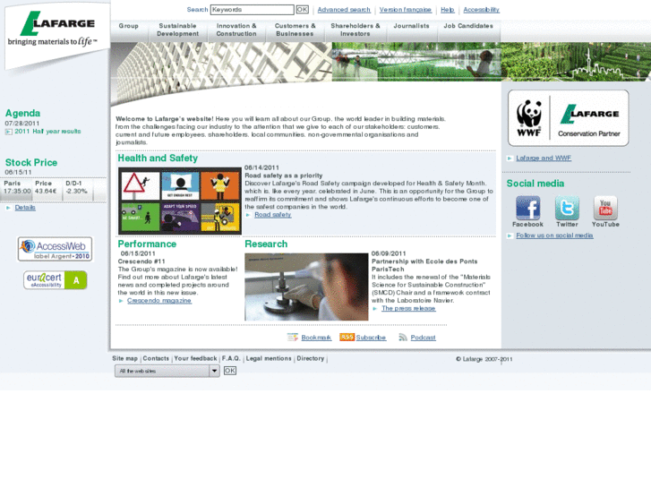
Task: Open the Facebook social media icon
Action: (x=527, y=208)
